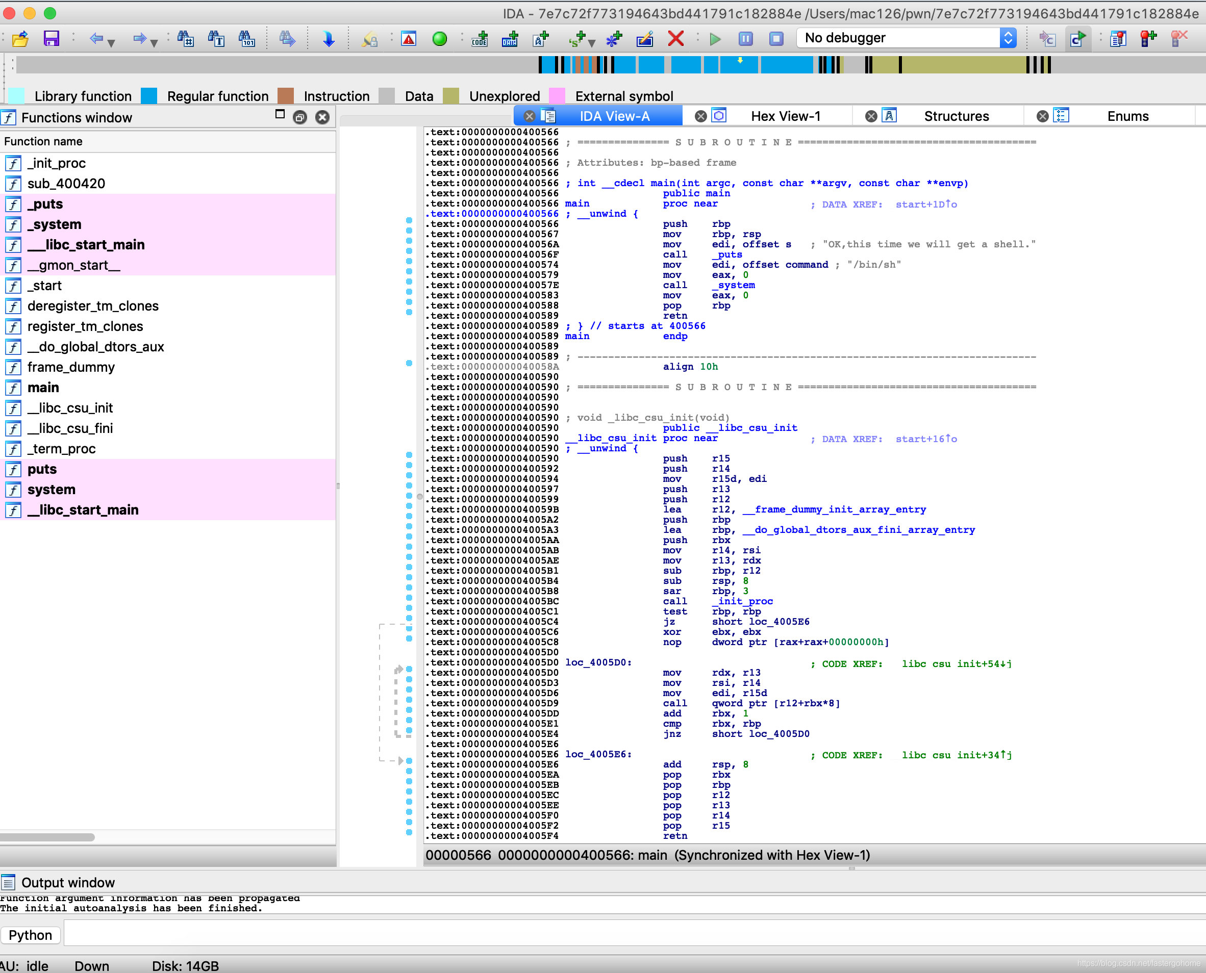Click the create CODE plus icon

pos(480,39)
